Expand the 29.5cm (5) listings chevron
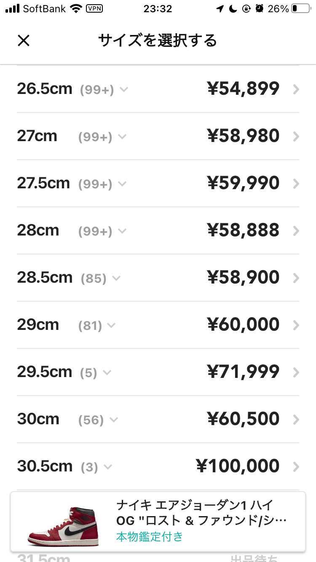Screen dimensions: 316x562 point(107,373)
